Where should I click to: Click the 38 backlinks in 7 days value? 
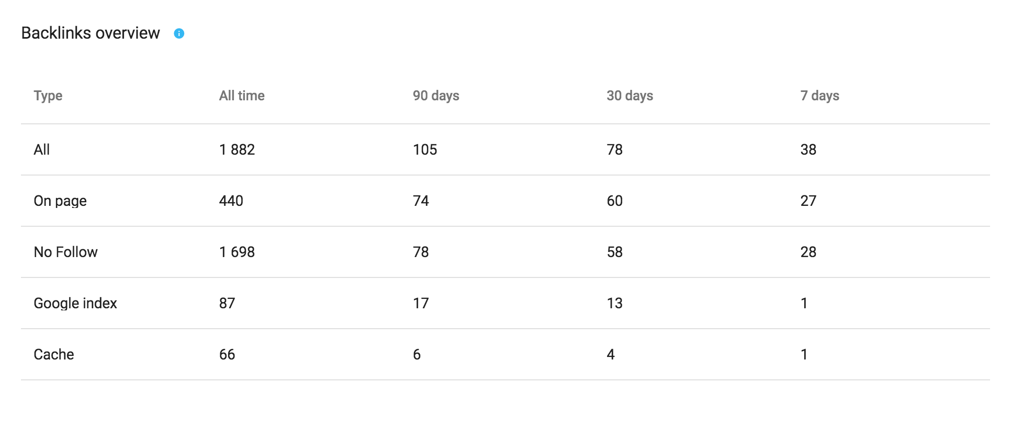click(808, 149)
